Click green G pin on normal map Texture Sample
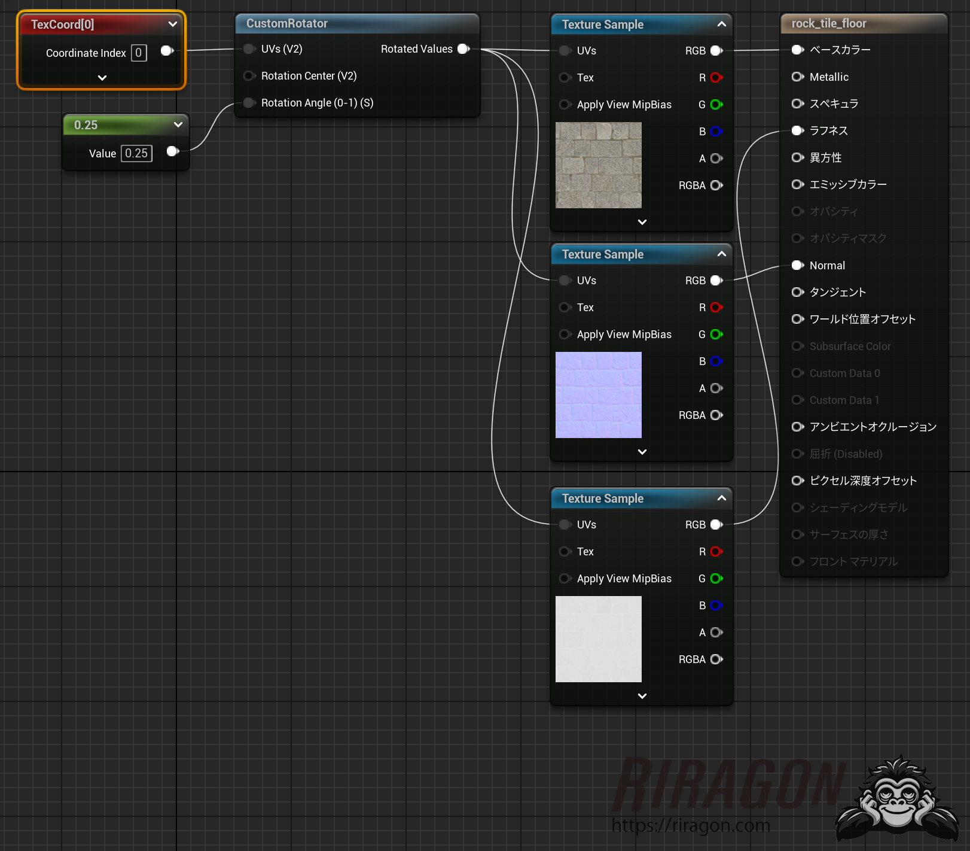970x851 pixels. click(716, 335)
